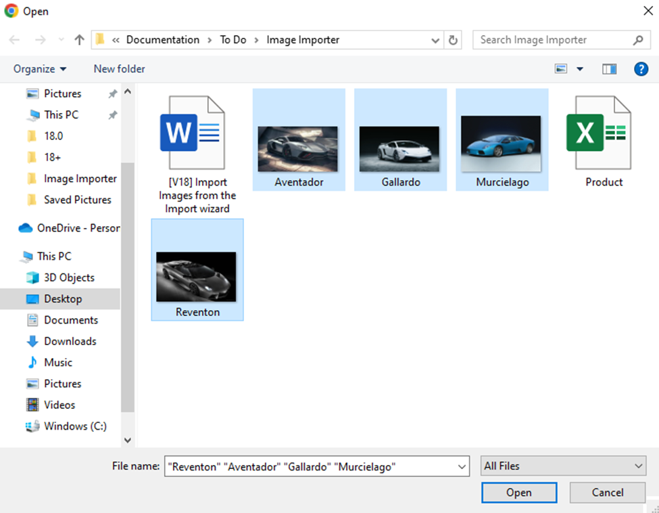The height and width of the screenshot is (513, 659).
Task: Open OneDrive - Personal in sidebar
Action: click(69, 228)
